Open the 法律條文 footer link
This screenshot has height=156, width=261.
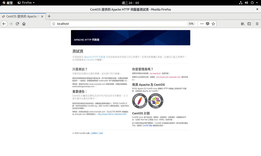(94, 133)
